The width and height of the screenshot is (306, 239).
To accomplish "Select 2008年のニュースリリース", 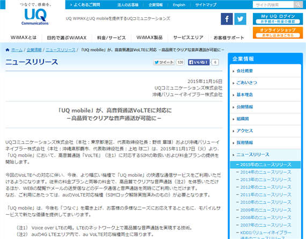I will [265, 218].
